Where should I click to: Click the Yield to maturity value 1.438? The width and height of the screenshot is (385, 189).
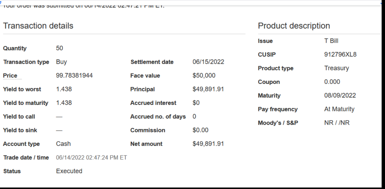point(64,103)
